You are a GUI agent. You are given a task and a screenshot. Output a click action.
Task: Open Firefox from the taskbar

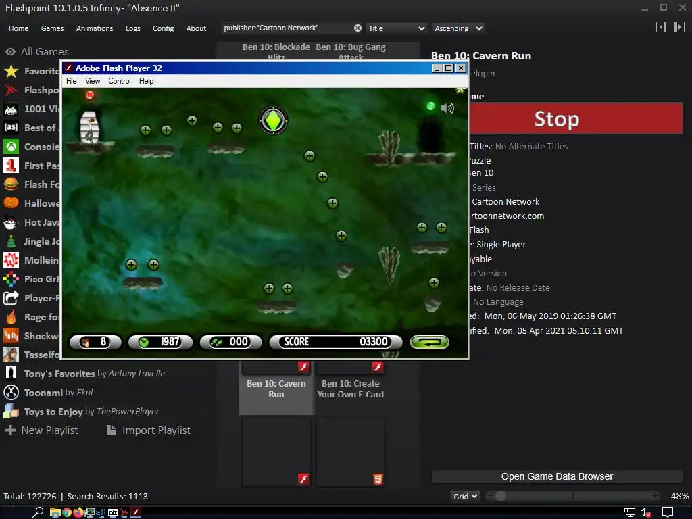pyautogui.click(x=78, y=512)
